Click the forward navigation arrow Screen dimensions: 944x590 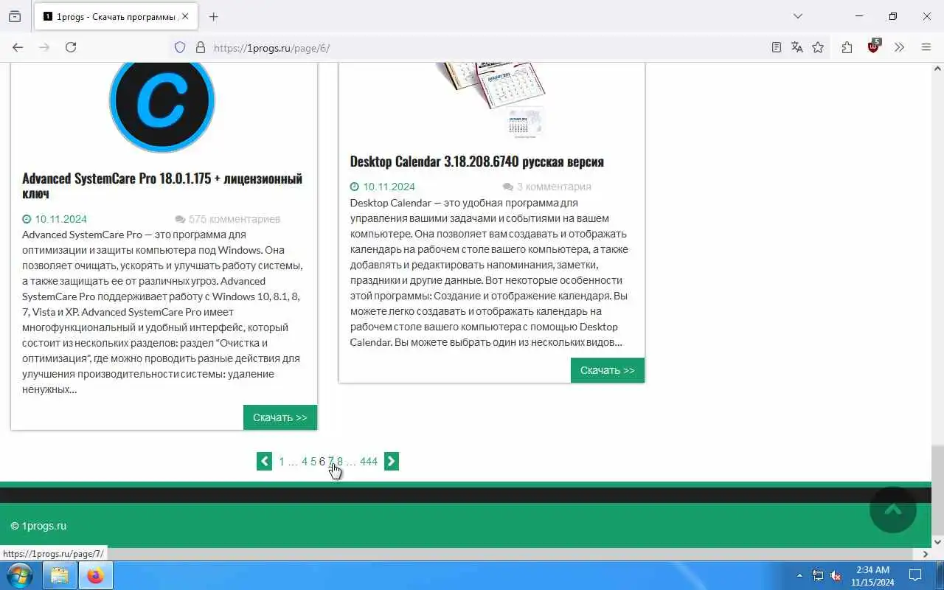[x=44, y=47]
